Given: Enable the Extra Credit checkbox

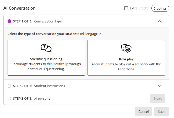Looking at the screenshot, I should coord(126,8).
